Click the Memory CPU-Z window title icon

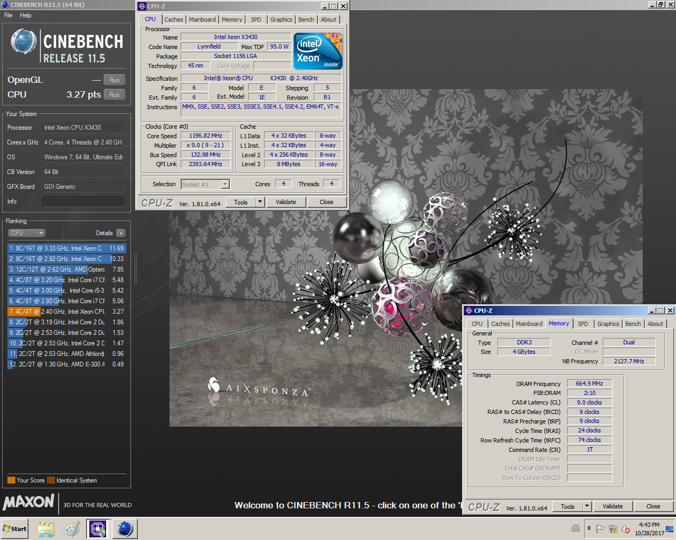(468, 311)
